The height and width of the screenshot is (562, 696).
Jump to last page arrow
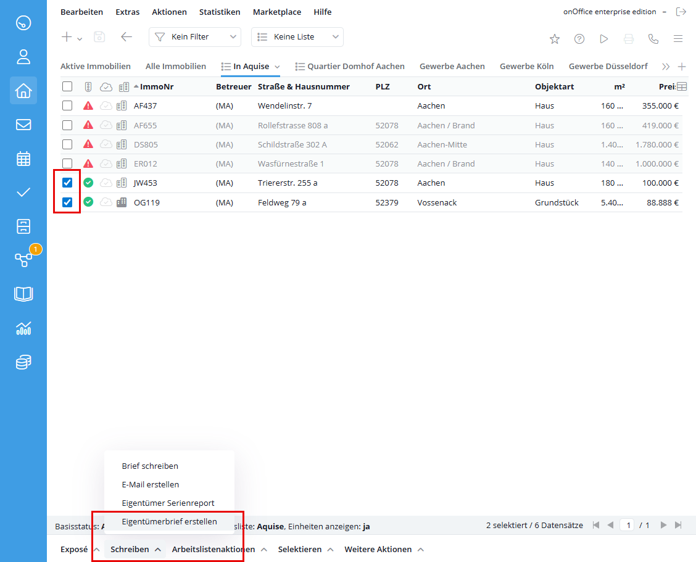click(x=678, y=525)
